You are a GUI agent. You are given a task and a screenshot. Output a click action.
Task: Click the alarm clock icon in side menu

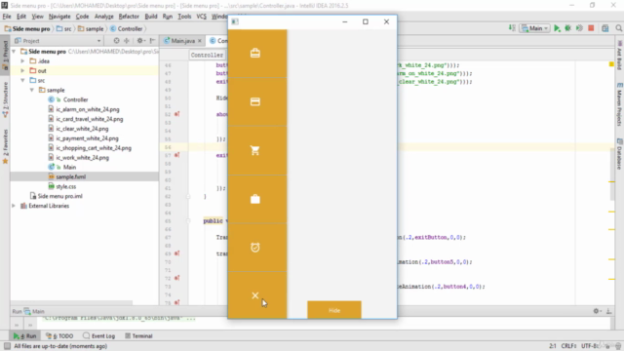click(255, 248)
